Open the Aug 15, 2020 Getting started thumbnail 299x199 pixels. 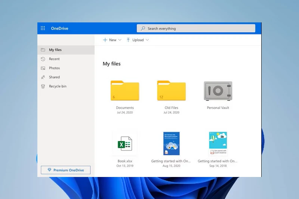click(x=172, y=143)
